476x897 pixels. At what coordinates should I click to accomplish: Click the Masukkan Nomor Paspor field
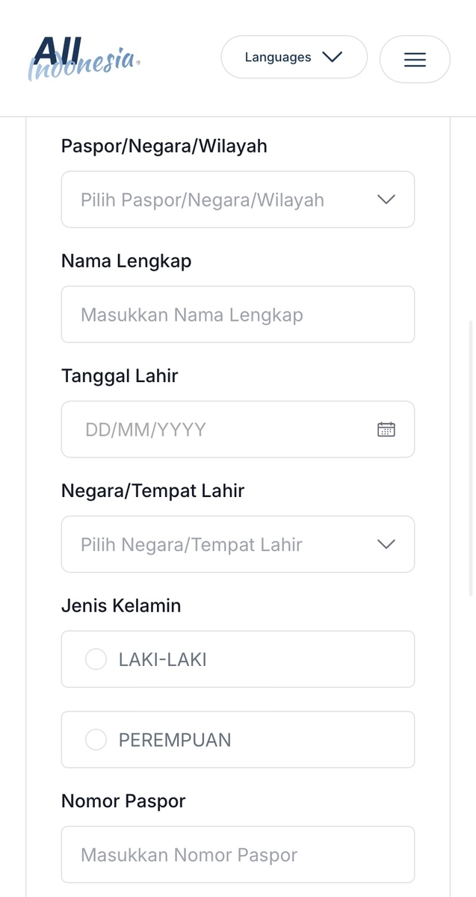[x=238, y=854]
